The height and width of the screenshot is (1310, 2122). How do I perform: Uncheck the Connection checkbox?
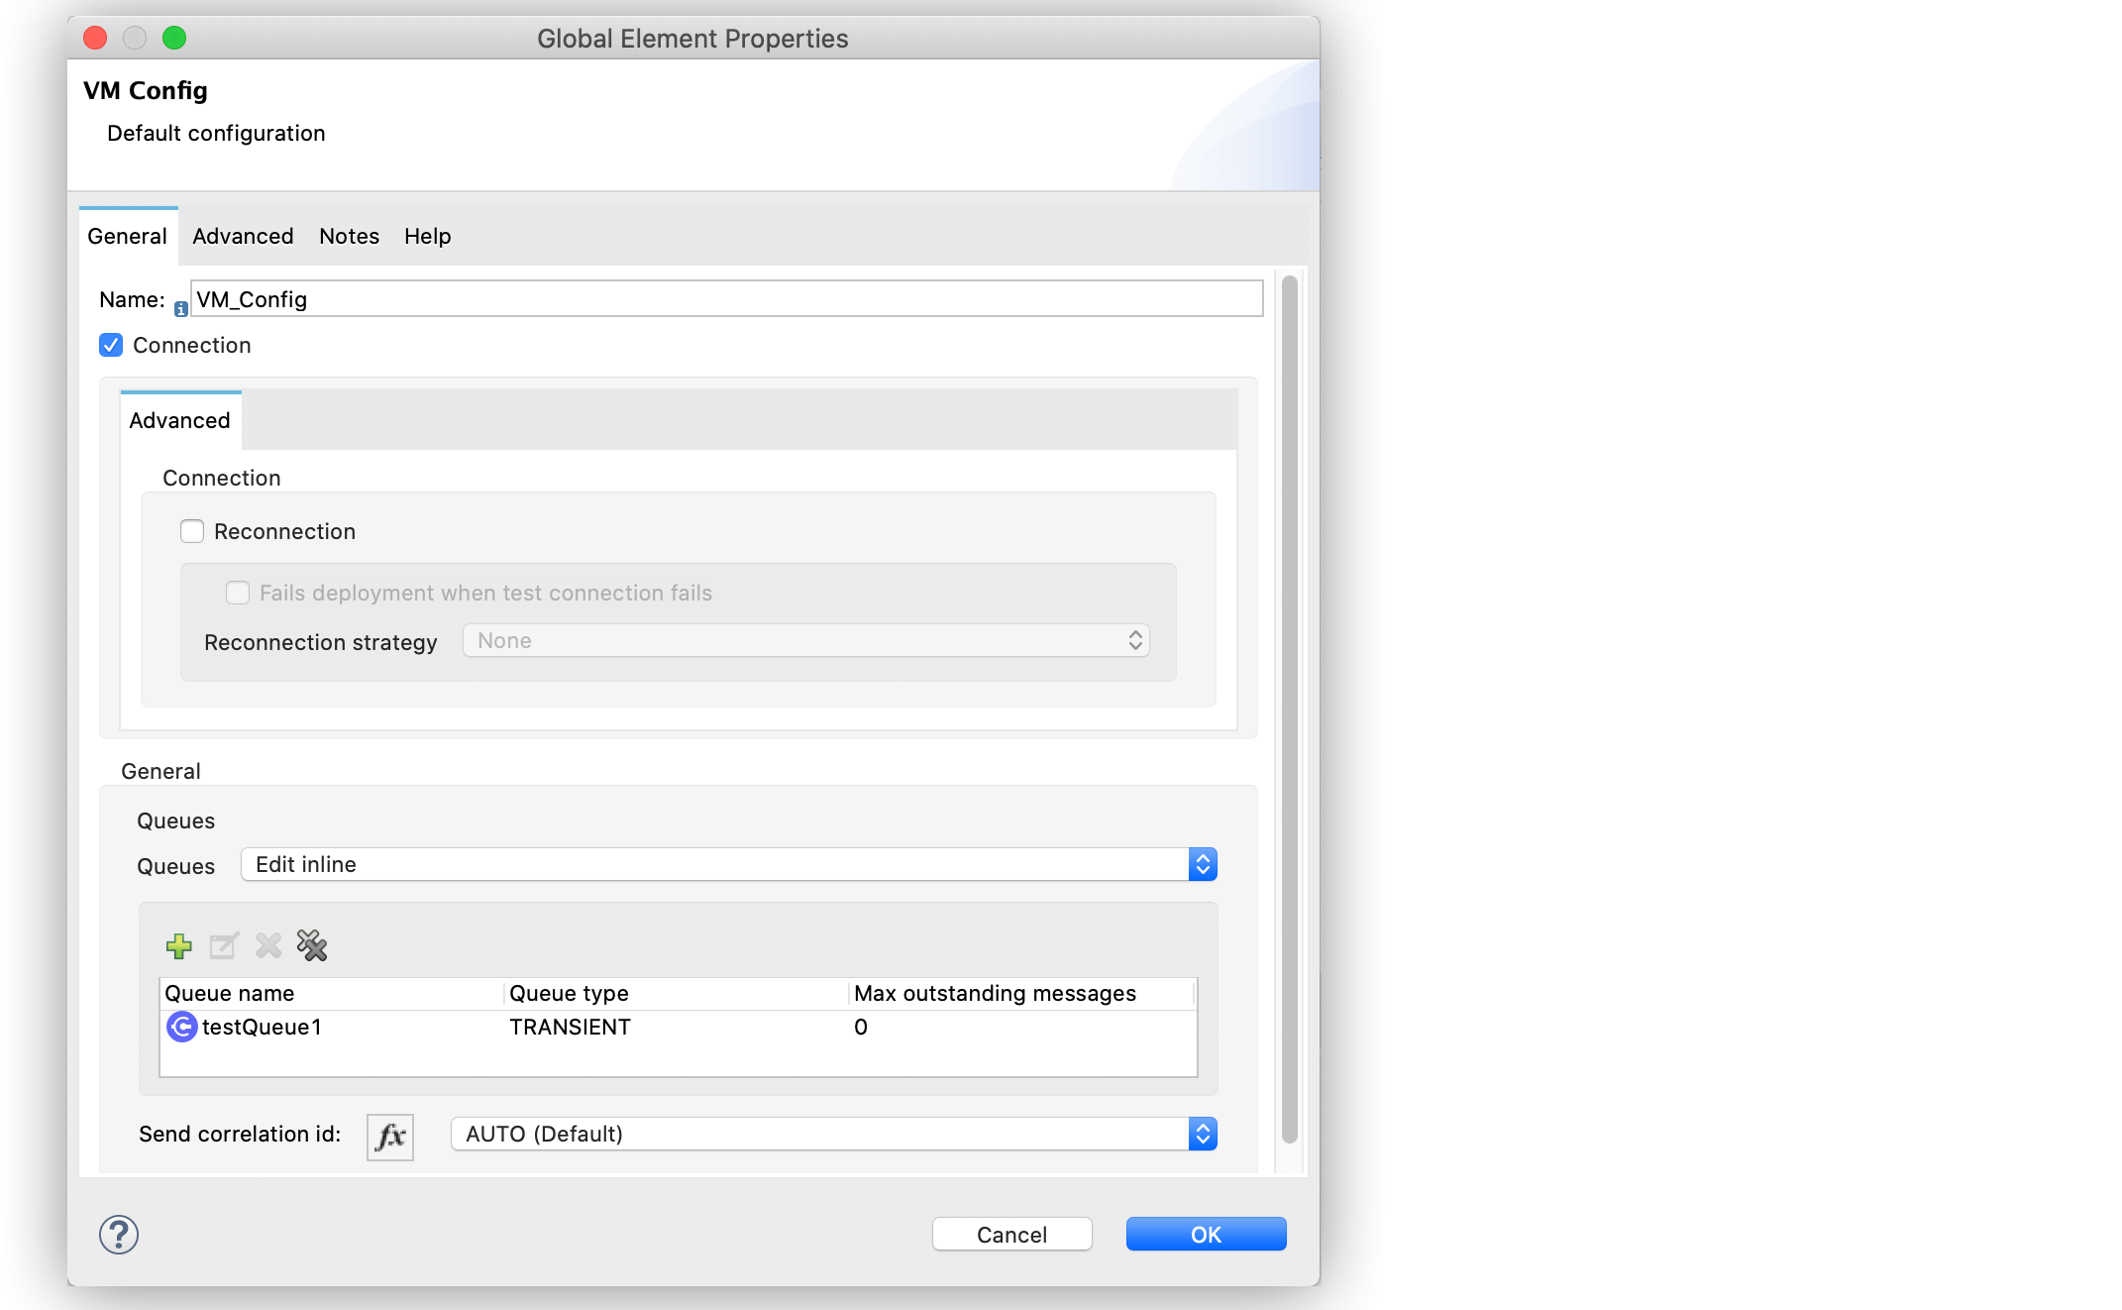tap(110, 345)
